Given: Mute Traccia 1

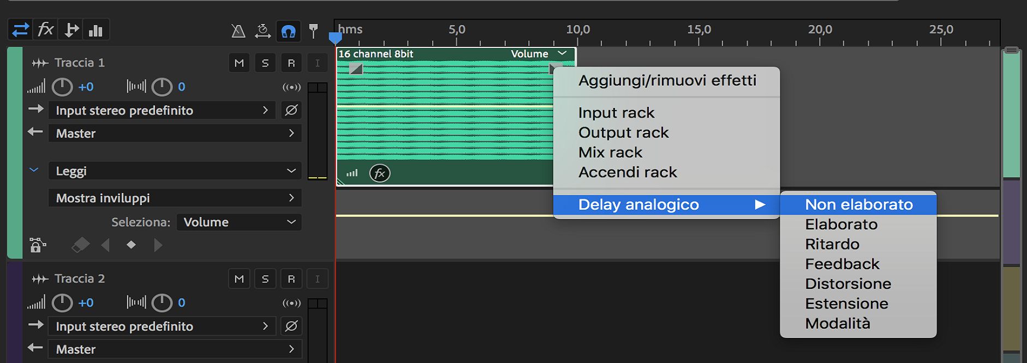Looking at the screenshot, I should tap(239, 63).
